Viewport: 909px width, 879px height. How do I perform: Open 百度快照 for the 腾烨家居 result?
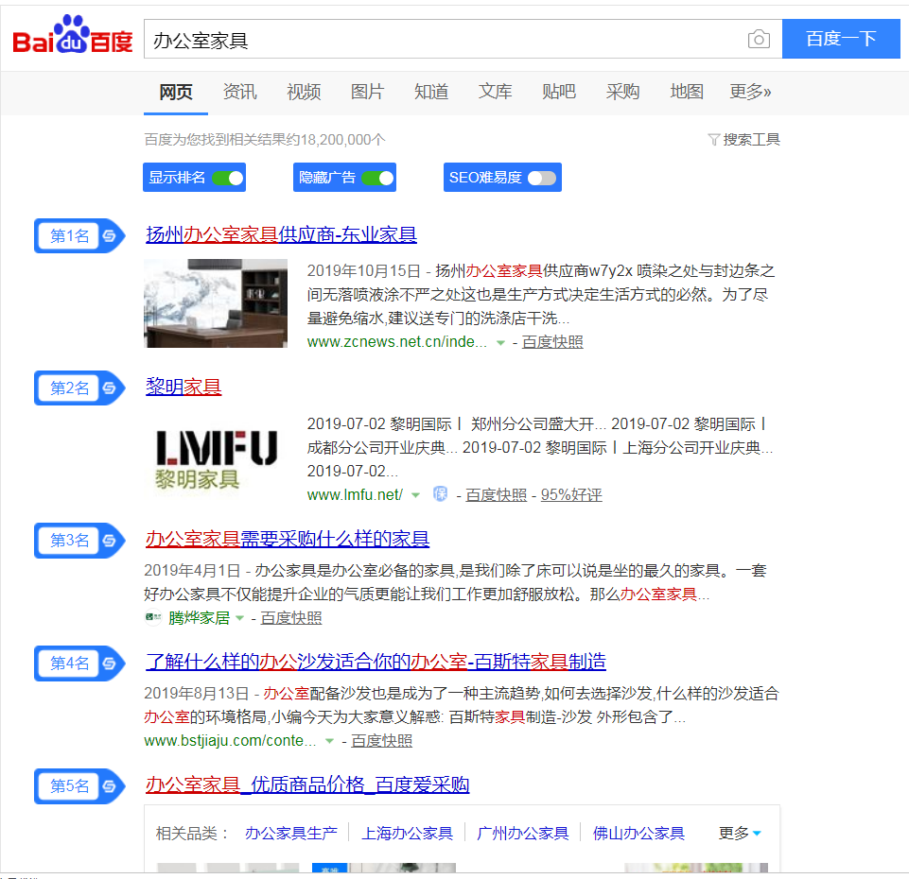coord(291,618)
